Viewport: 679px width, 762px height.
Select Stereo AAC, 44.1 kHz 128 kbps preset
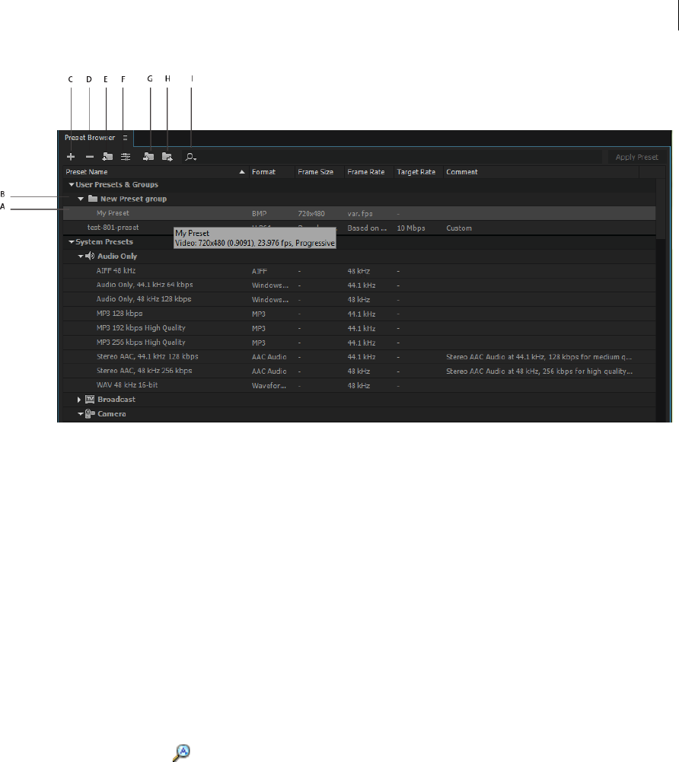359,357
